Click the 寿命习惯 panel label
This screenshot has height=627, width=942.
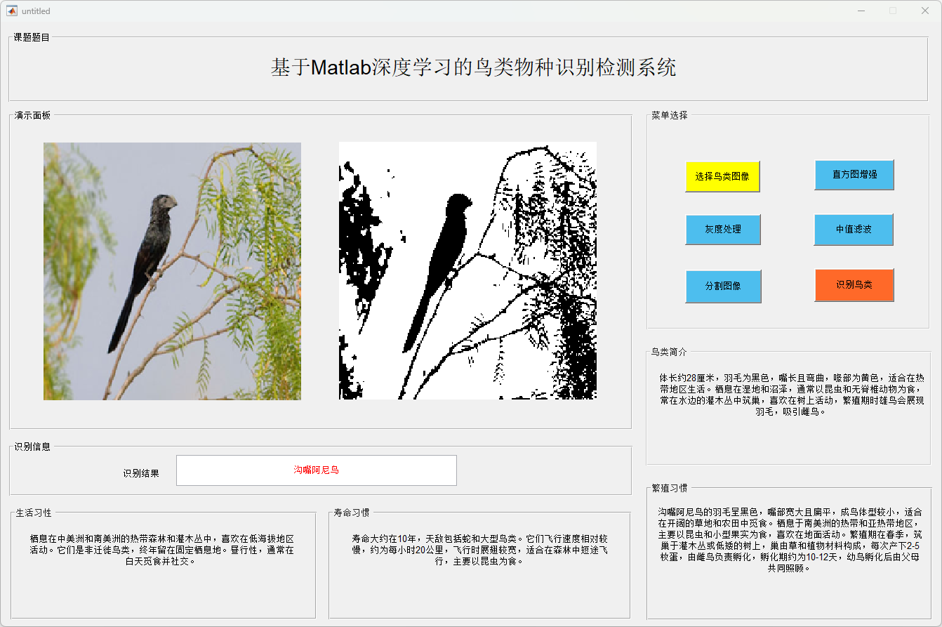click(x=352, y=513)
